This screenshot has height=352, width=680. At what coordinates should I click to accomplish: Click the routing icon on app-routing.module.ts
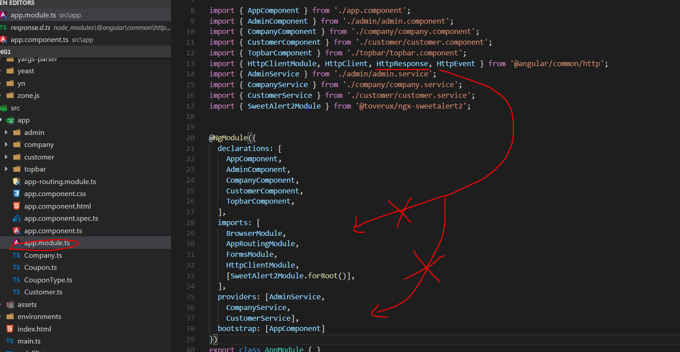click(x=17, y=181)
